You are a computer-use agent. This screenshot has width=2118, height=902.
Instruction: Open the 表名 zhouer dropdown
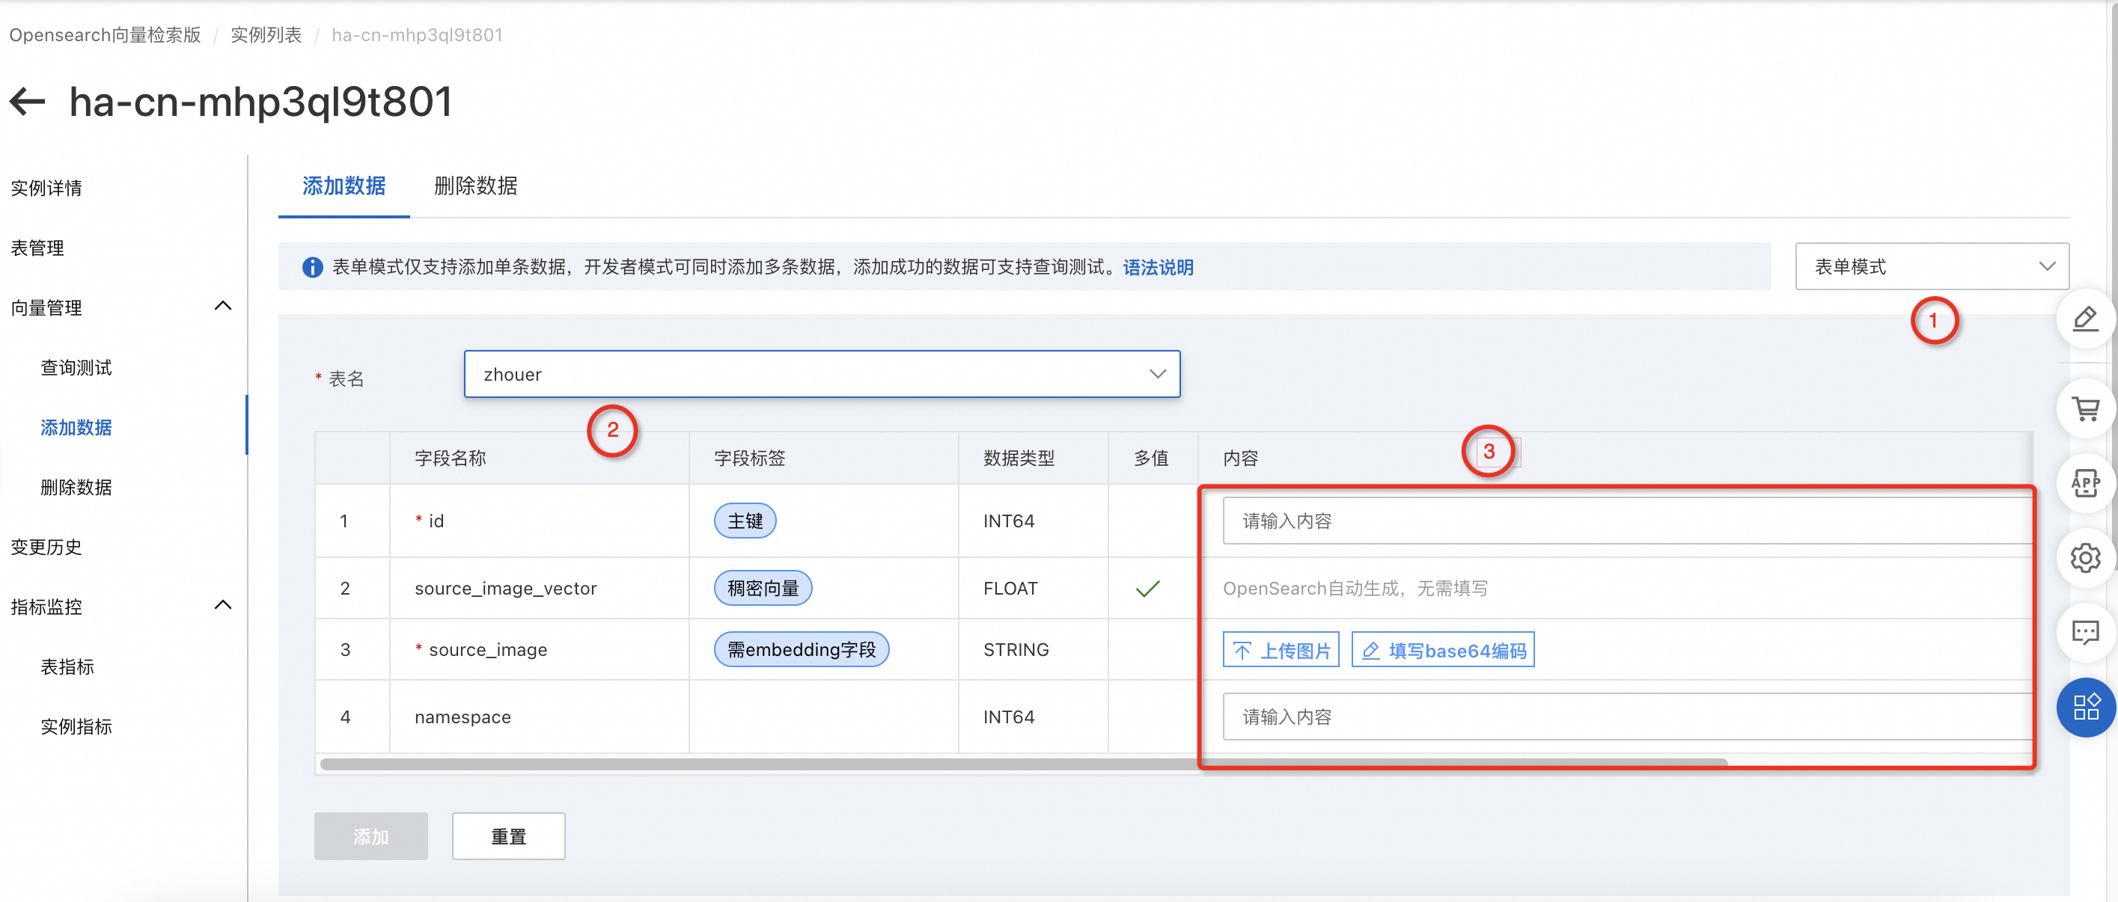point(822,375)
